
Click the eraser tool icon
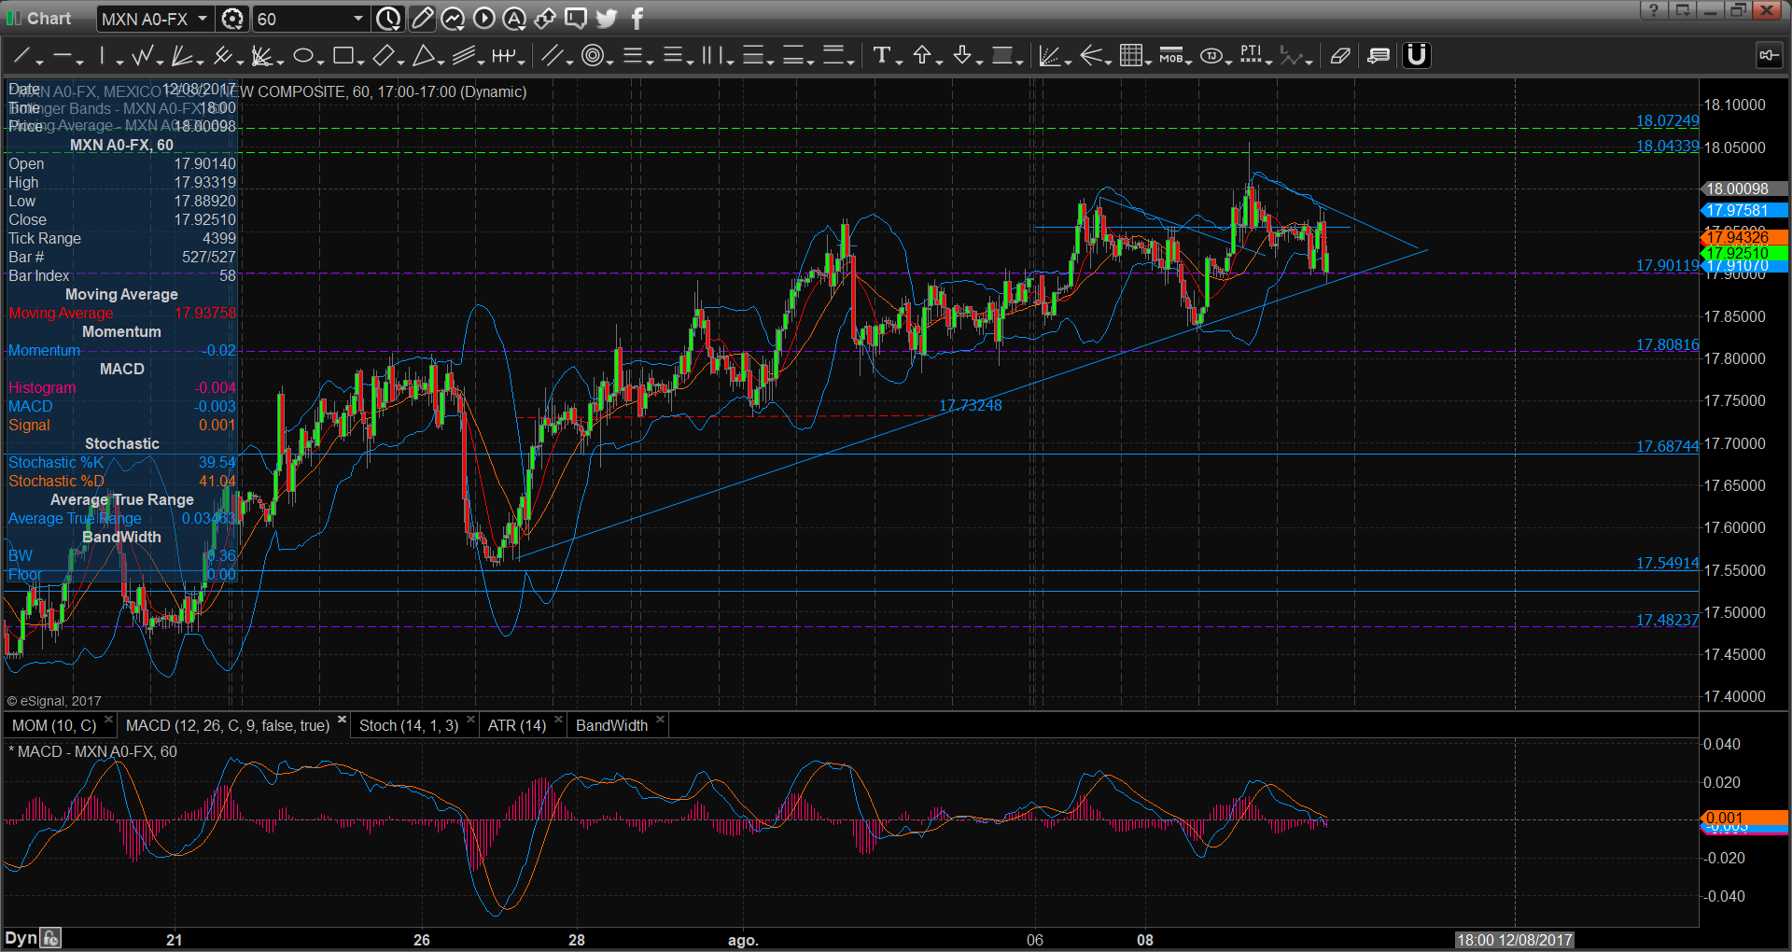point(1340,56)
